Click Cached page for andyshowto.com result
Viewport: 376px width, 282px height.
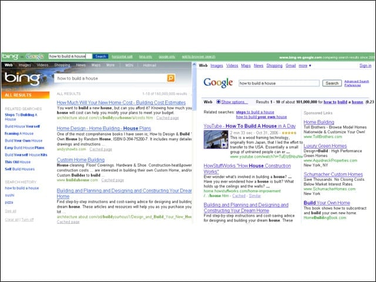[100, 149]
